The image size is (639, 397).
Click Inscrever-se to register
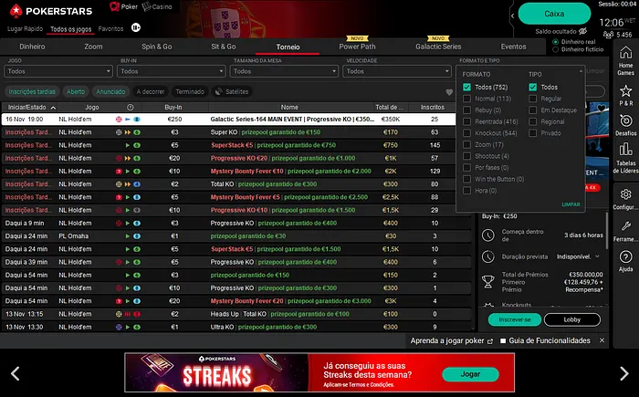click(515, 319)
